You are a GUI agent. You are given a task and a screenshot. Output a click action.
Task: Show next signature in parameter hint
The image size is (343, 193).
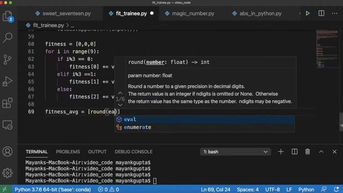point(120,105)
